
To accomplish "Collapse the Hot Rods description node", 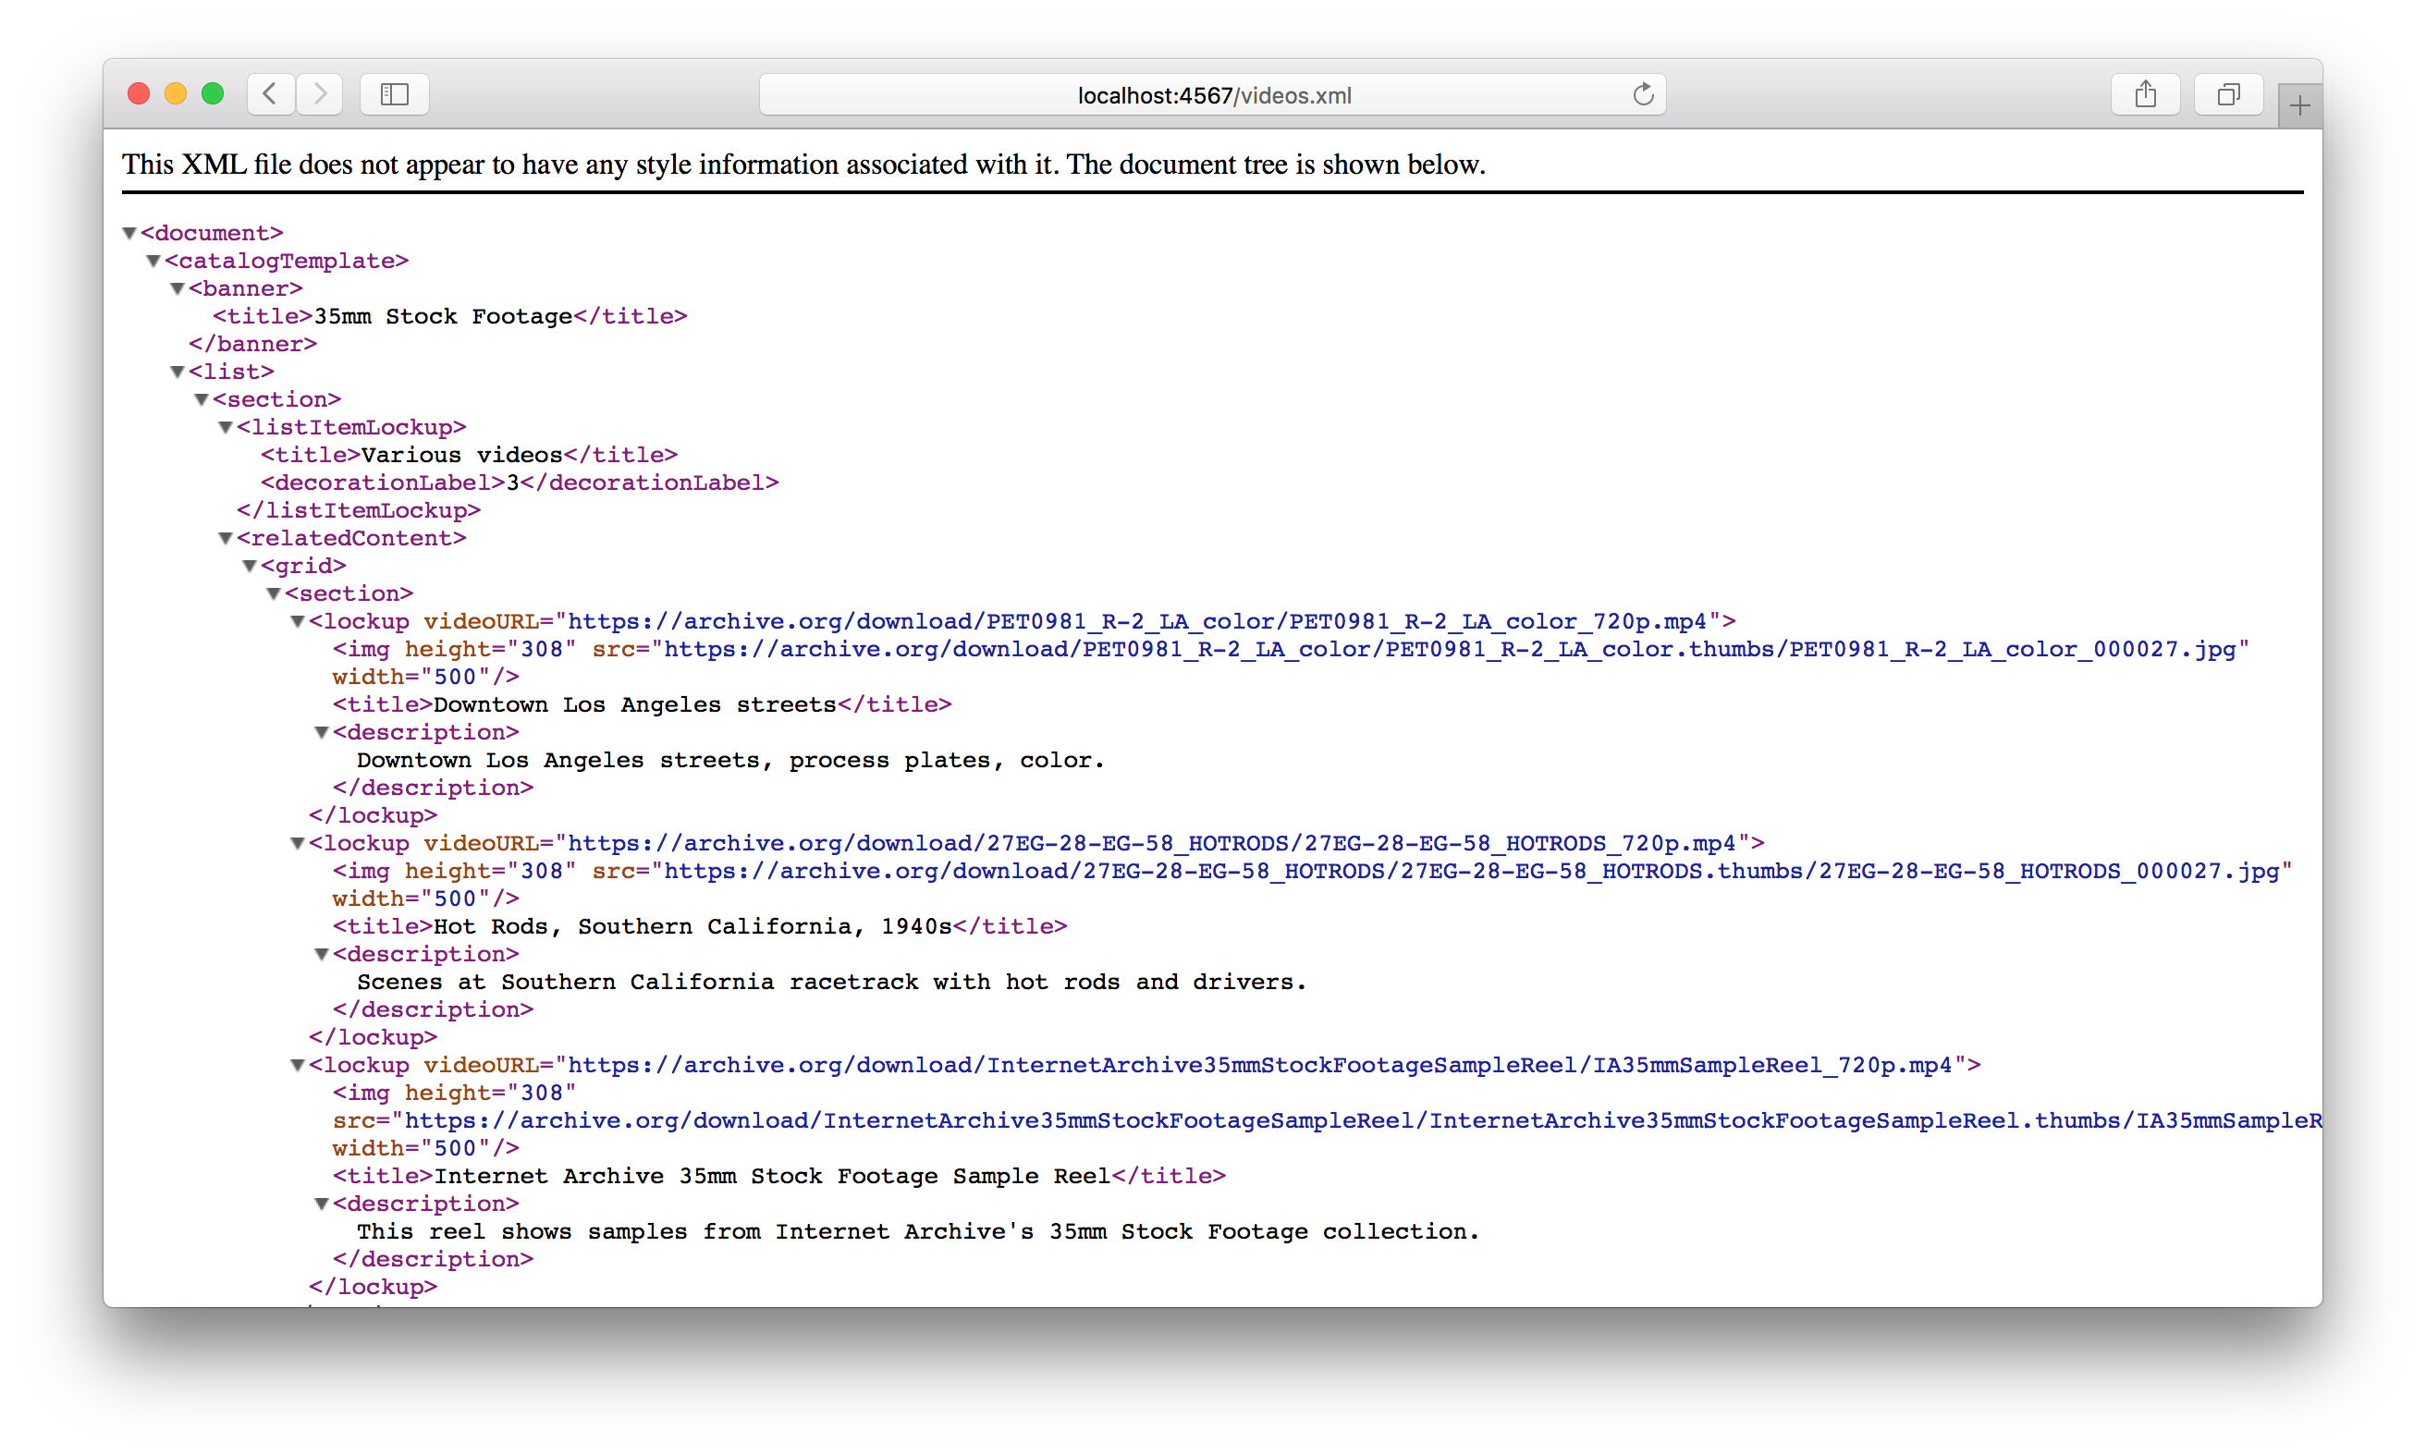I will tap(322, 954).
